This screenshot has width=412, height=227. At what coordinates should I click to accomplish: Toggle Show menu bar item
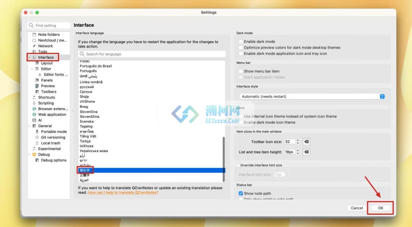[241, 71]
